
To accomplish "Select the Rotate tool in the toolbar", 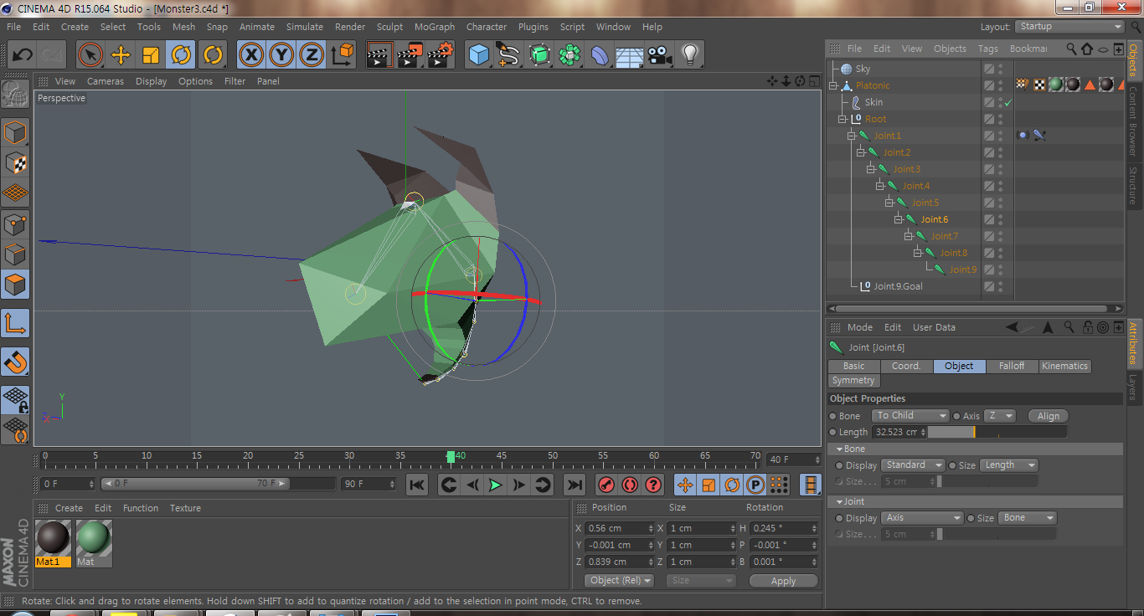I will tap(181, 55).
